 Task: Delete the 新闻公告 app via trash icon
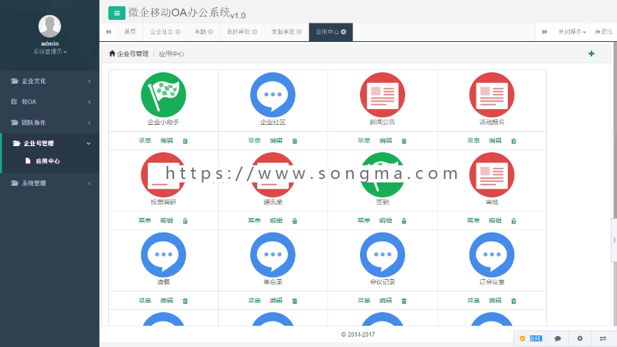tap(404, 141)
